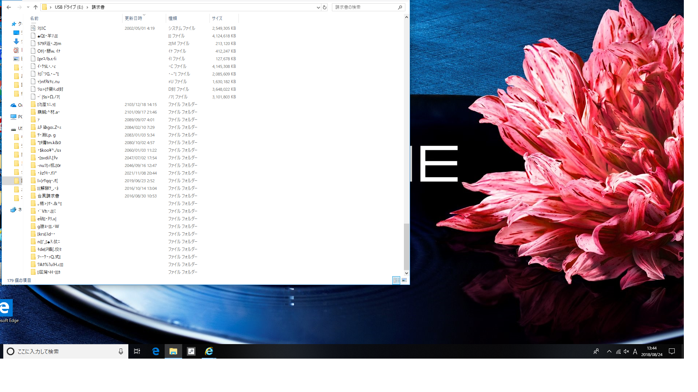The image size is (698, 392).
Task: Refresh the current folder view
Action: pyautogui.click(x=325, y=7)
